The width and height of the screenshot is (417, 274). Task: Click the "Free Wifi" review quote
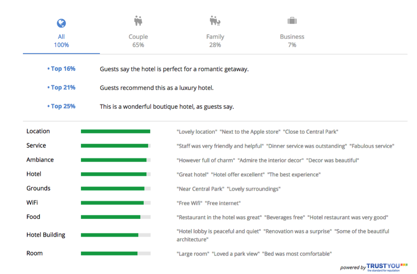(x=189, y=203)
